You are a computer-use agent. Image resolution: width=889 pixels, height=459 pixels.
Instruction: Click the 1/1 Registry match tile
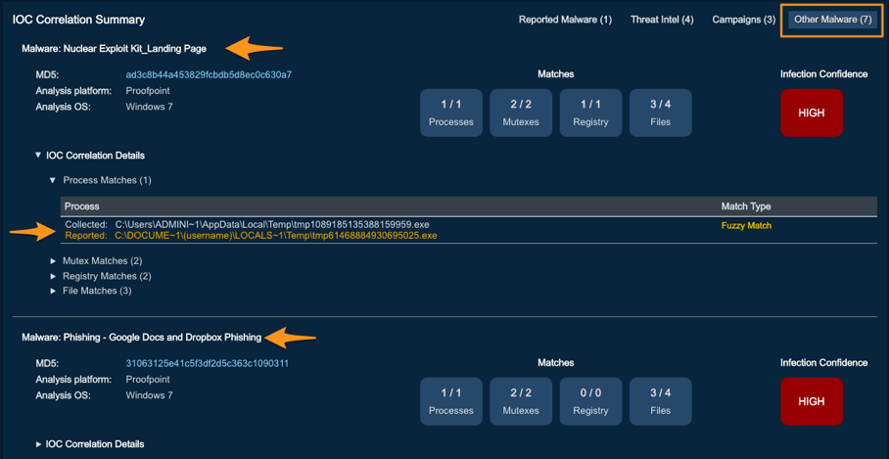(x=590, y=113)
